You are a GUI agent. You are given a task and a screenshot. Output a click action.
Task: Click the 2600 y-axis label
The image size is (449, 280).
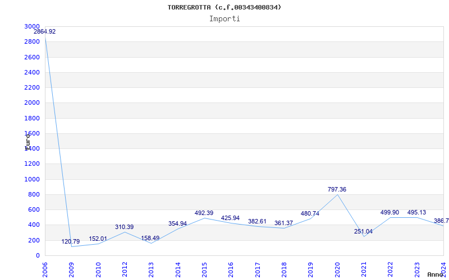point(32,57)
